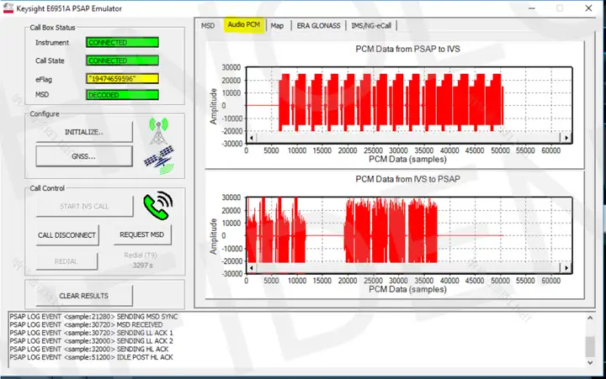Click right scroll arrow on PSAP to IVS chart

pos(566,137)
